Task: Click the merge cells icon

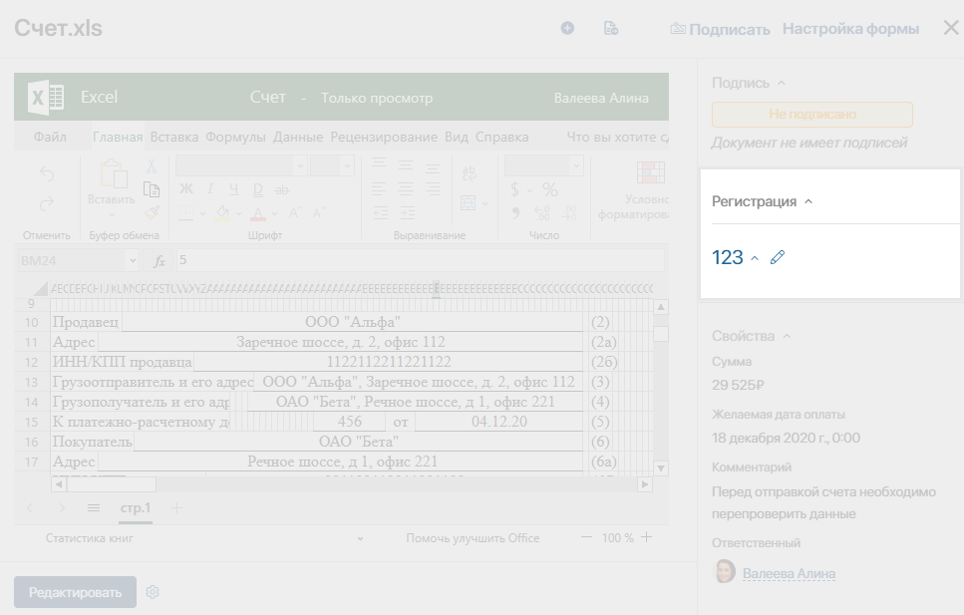Action: (468, 203)
